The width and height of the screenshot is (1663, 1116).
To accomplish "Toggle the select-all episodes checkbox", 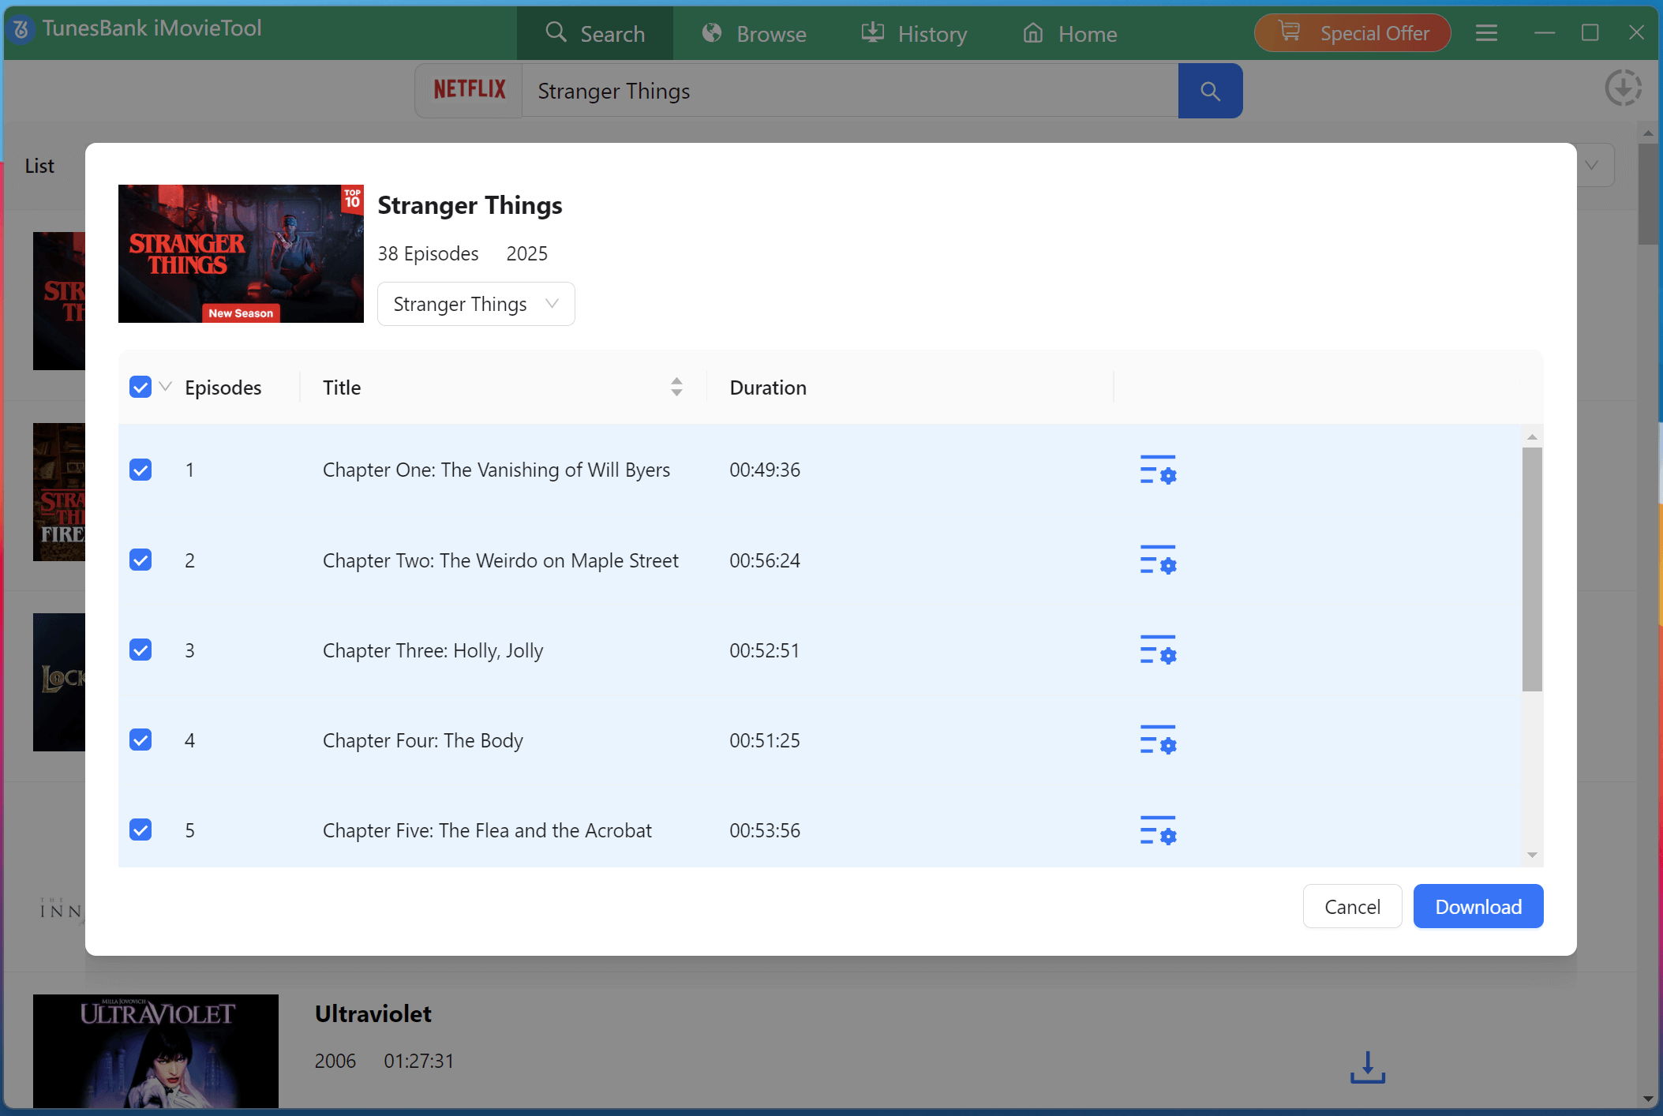I will pos(140,387).
